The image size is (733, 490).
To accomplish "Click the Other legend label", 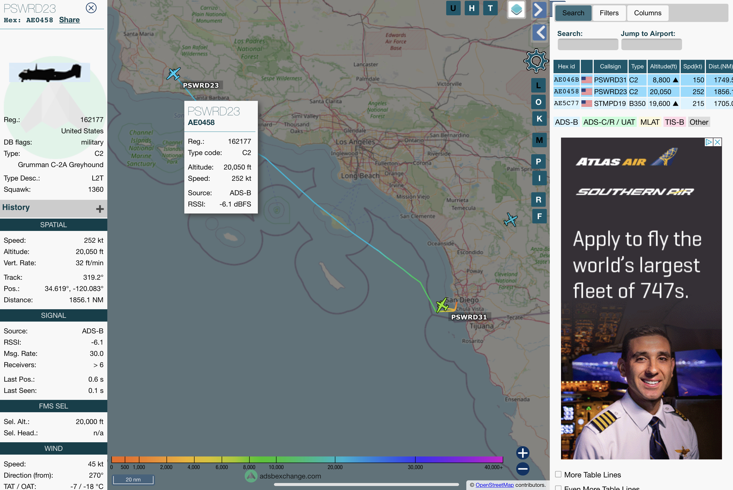I will pos(699,122).
